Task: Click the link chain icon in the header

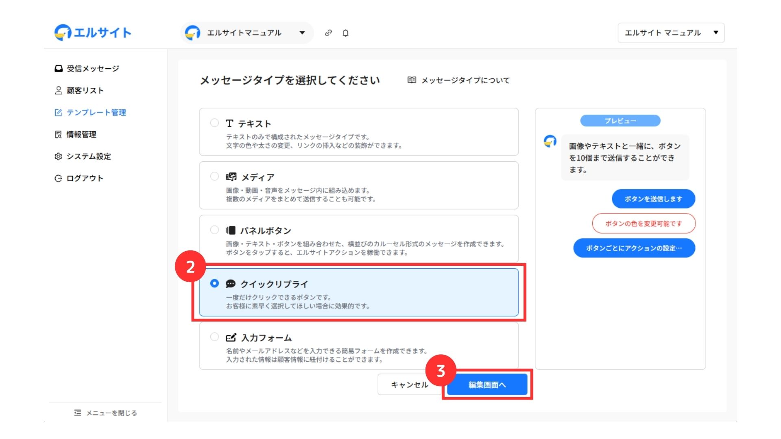Action: [x=328, y=33]
